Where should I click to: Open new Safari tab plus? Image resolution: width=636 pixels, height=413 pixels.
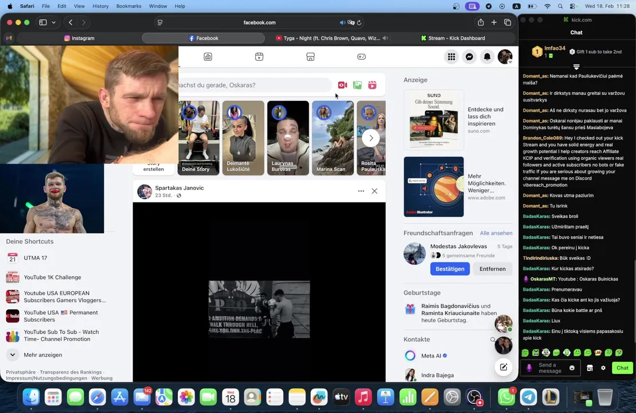(x=494, y=23)
